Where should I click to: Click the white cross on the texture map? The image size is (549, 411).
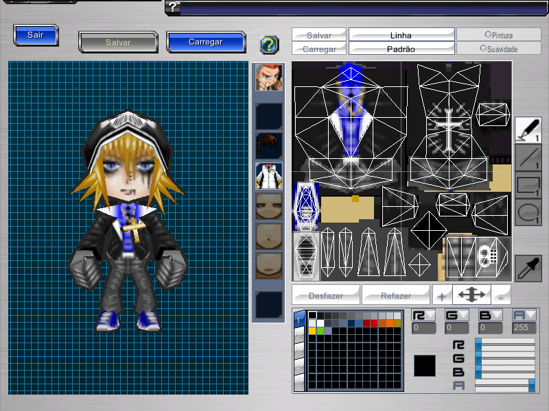pos(449,129)
